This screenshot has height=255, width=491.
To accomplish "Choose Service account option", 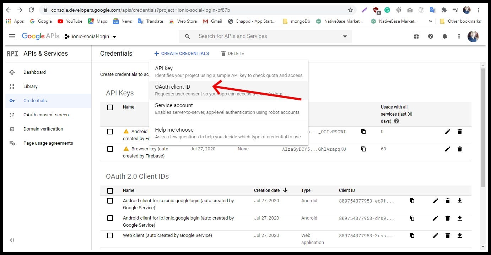I will pos(229,109).
